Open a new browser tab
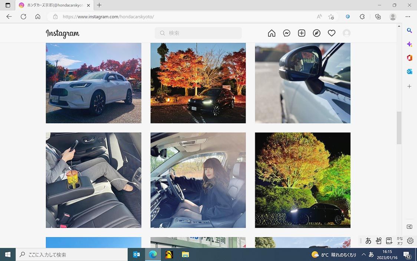 point(99,5)
